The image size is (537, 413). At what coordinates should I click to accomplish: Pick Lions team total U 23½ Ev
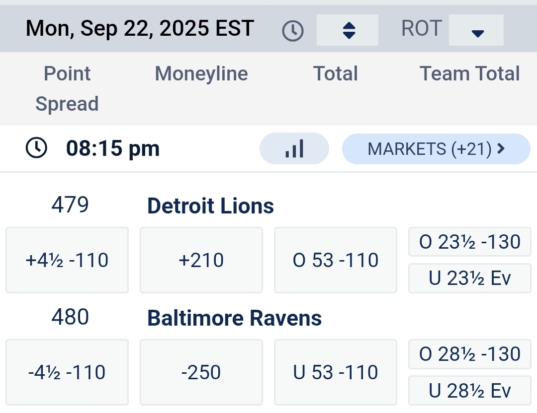tap(470, 279)
